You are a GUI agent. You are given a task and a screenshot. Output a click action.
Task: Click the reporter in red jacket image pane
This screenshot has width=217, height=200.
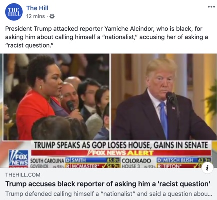(x=56, y=97)
